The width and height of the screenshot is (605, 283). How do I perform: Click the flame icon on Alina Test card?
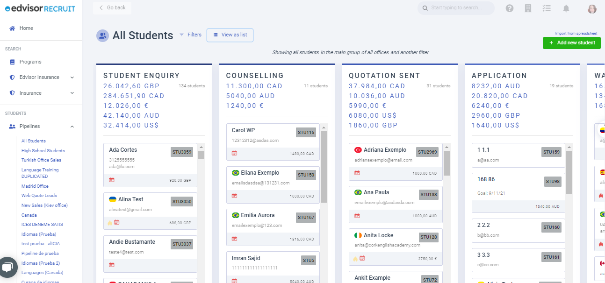pyautogui.click(x=110, y=223)
